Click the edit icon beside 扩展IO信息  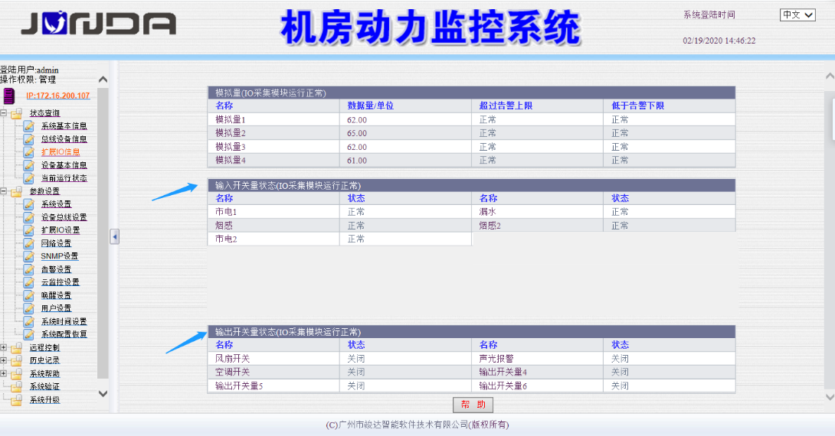[x=29, y=152]
